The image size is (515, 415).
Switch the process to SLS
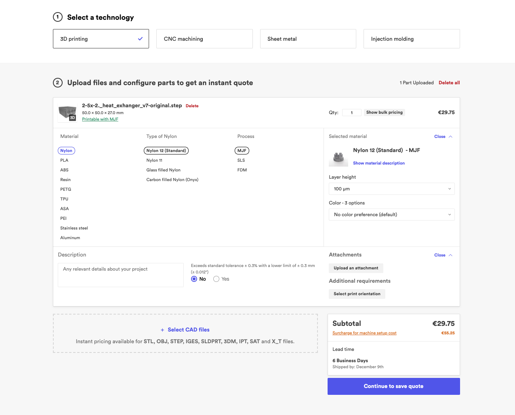tap(241, 160)
